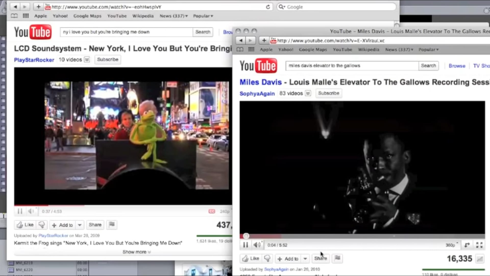490x276 pixels.
Task: Go forward in the Miles Davis browser window
Action: click(250, 40)
